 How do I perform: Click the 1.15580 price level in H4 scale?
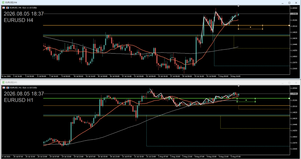click(294, 8)
